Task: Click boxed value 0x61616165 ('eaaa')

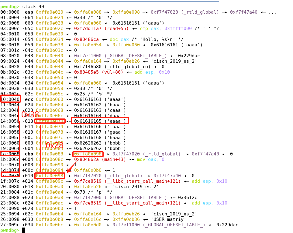Action: [100, 121]
